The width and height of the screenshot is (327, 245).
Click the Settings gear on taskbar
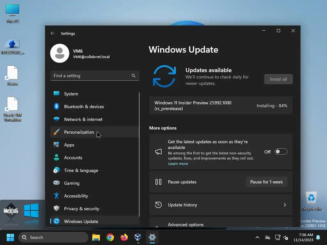152,237
